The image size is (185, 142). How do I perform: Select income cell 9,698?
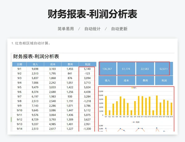[x=35, y=69]
